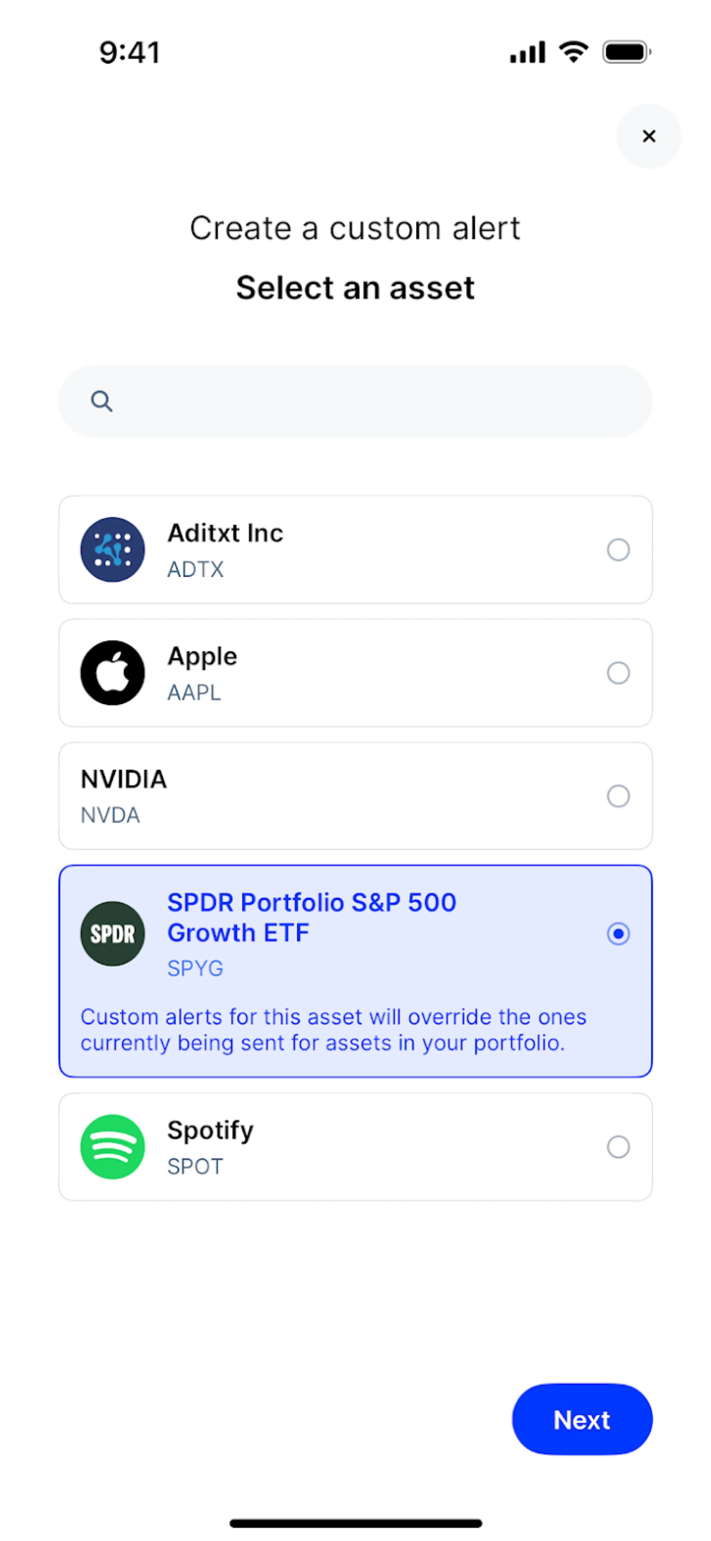The width and height of the screenshot is (711, 1541).
Task: Click the SPDR Portfolio S&P 500 Growth ETF title
Action: click(311, 917)
